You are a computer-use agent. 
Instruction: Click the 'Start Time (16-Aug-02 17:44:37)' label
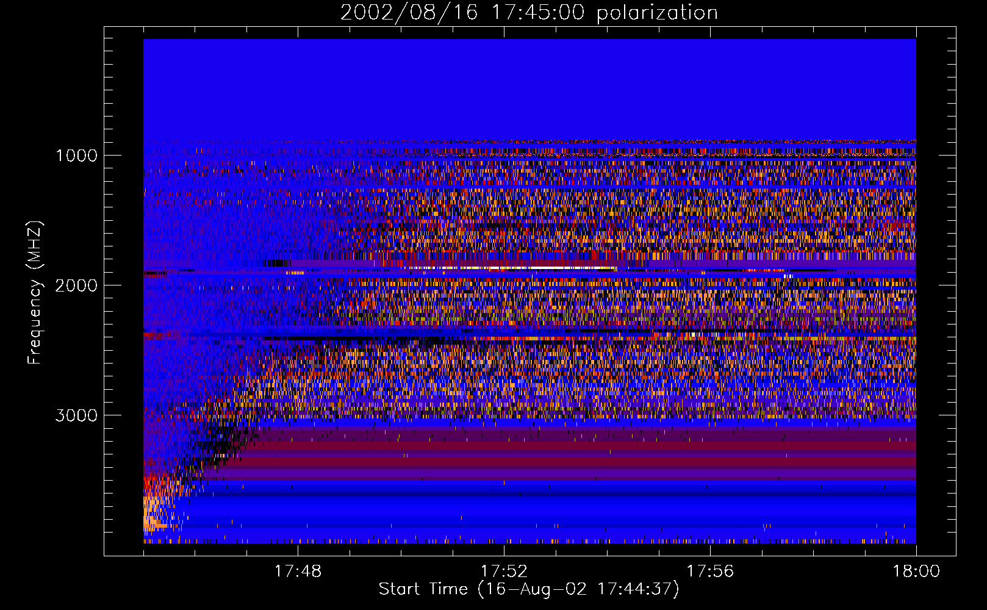(x=529, y=589)
